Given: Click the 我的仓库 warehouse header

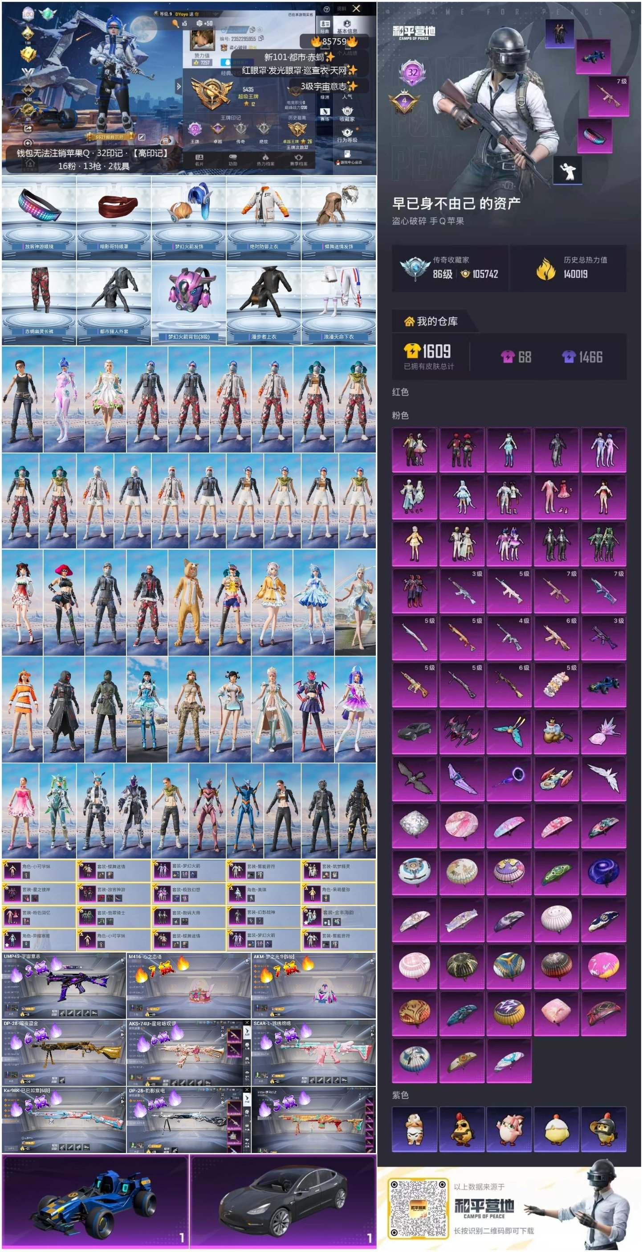Looking at the screenshot, I should tap(431, 321).
